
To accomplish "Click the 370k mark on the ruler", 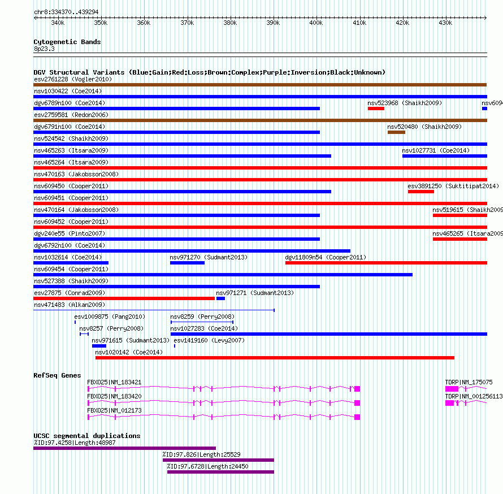I will [187, 23].
